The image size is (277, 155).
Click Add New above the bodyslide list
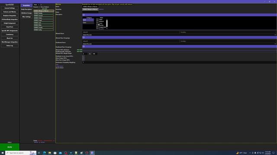pyautogui.click(x=45, y=9)
